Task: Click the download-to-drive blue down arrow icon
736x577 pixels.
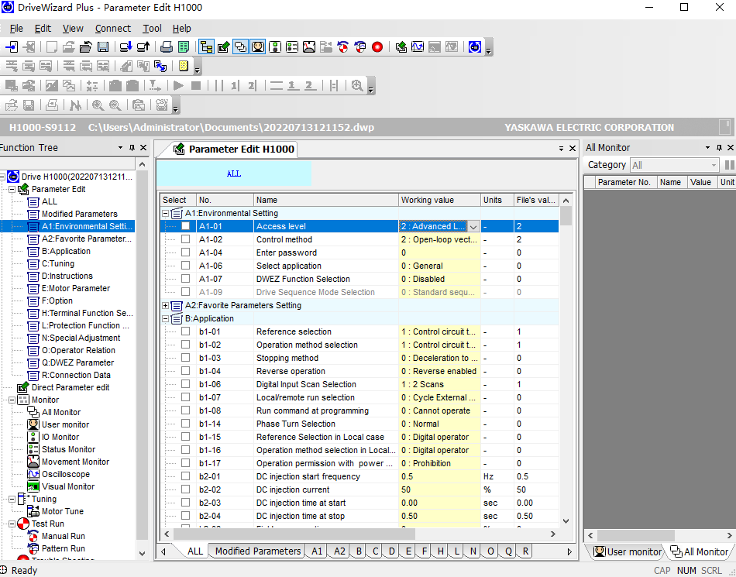Action: pos(126,47)
